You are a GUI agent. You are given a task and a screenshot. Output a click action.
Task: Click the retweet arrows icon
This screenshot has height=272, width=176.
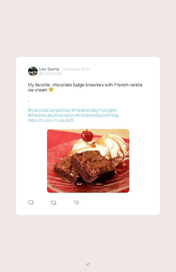click(53, 203)
